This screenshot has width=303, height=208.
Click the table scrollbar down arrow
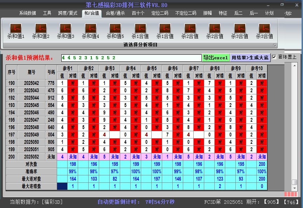click(x=295, y=188)
